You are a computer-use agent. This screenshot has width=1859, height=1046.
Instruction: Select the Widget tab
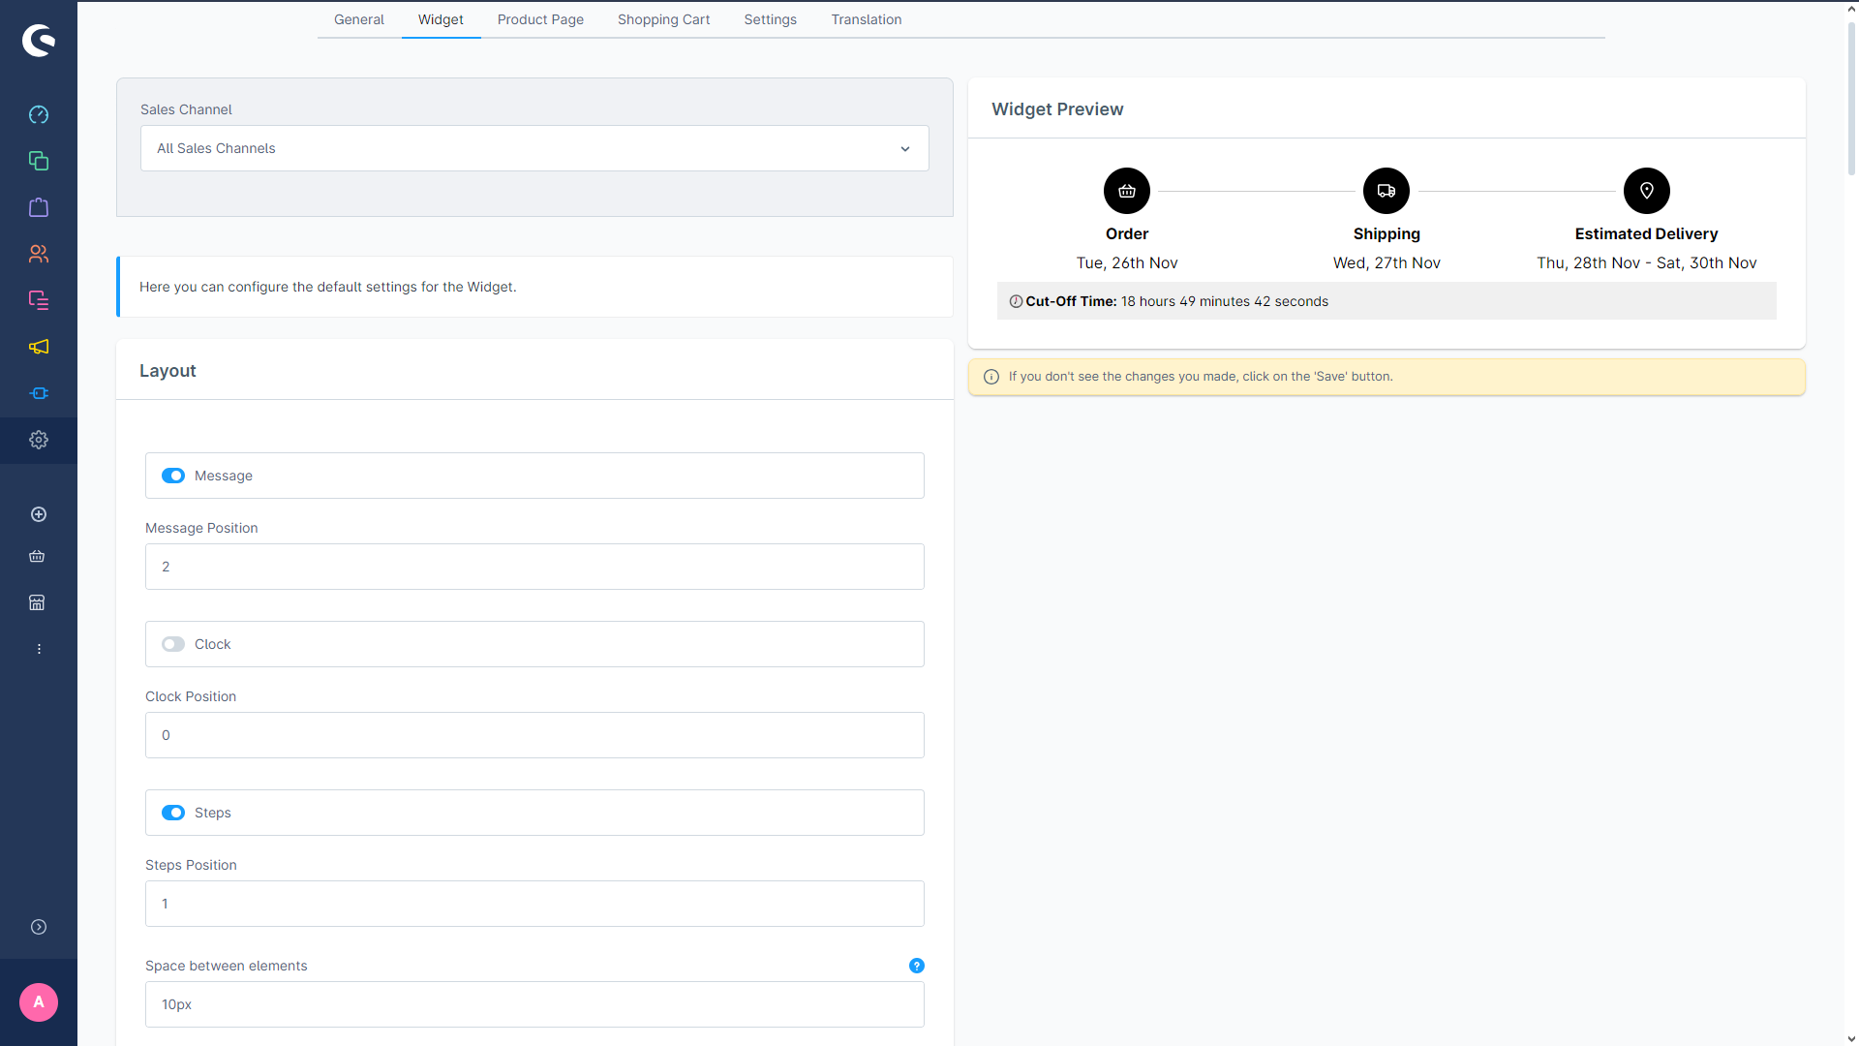click(441, 19)
